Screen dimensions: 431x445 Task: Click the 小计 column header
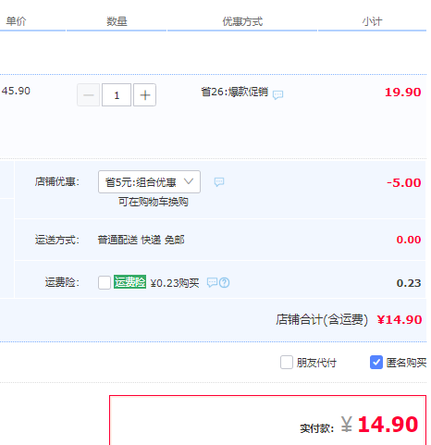click(372, 21)
